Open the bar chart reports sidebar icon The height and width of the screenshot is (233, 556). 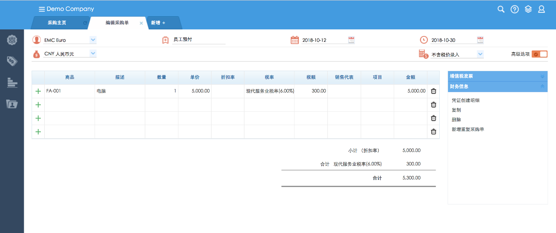[x=12, y=82]
